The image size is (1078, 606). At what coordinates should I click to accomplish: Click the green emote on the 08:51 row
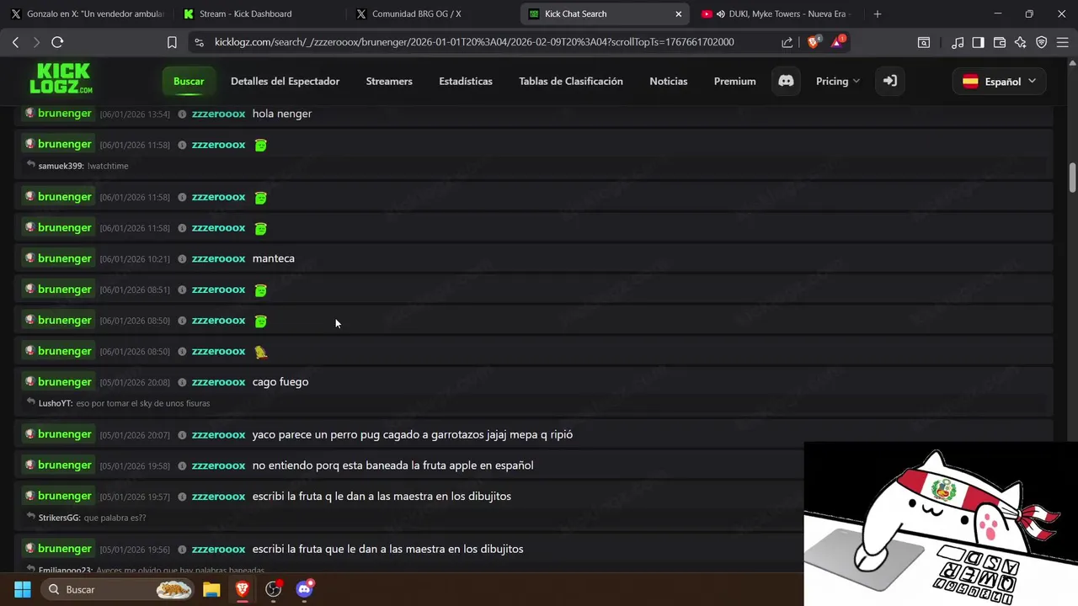(260, 290)
